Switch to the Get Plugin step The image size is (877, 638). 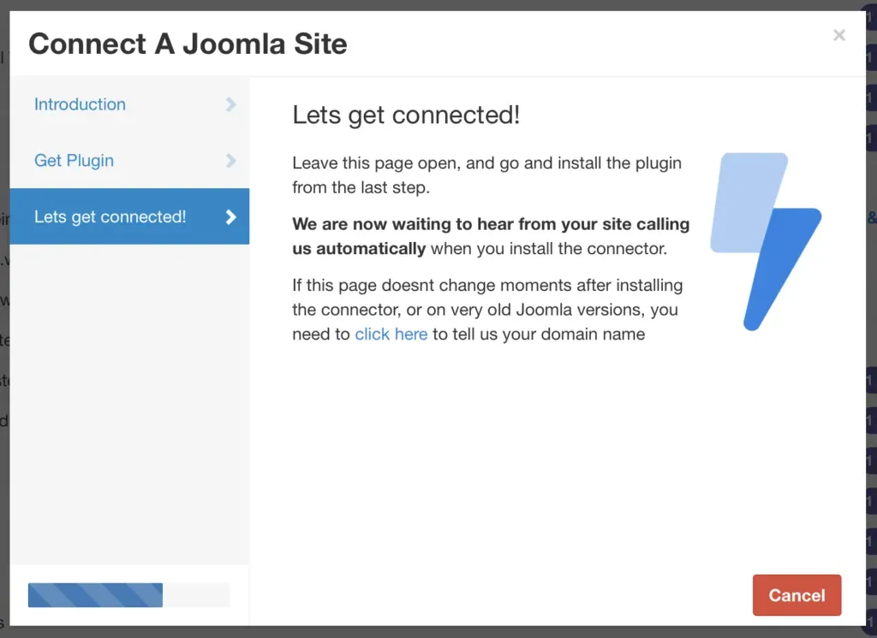pos(73,161)
